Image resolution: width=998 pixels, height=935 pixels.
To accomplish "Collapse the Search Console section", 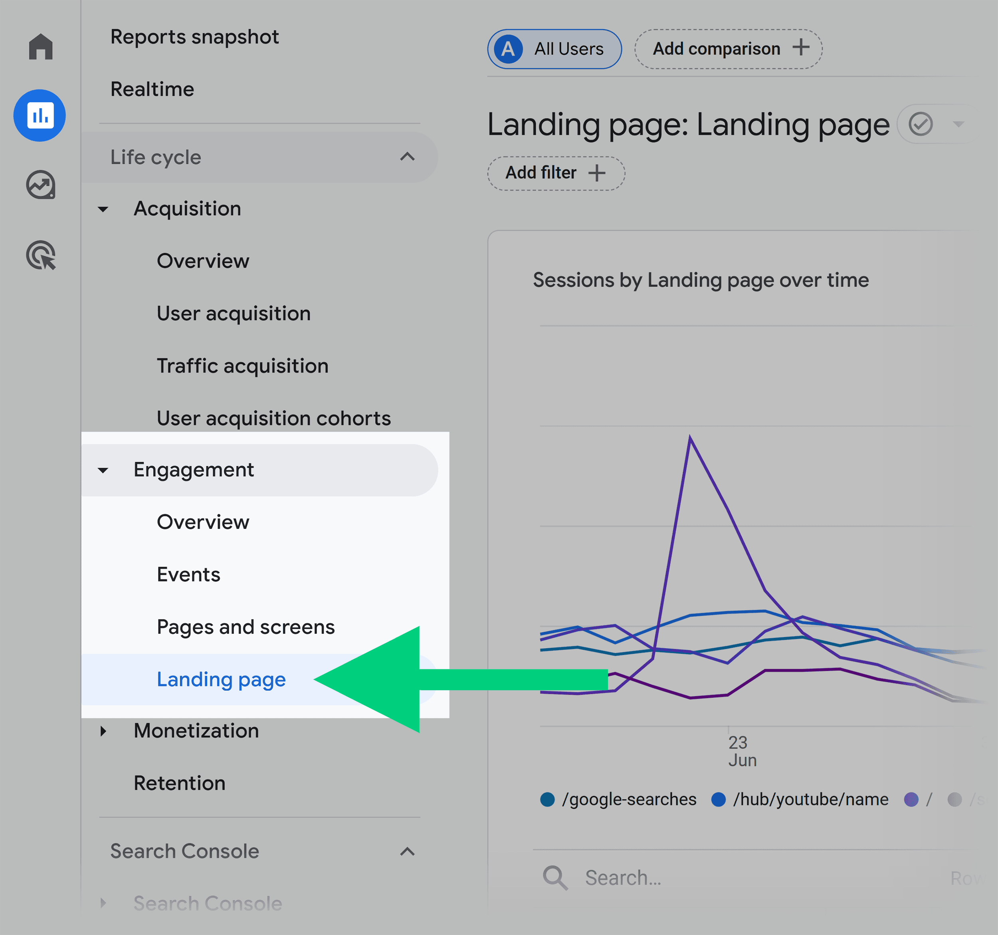I will click(x=408, y=852).
